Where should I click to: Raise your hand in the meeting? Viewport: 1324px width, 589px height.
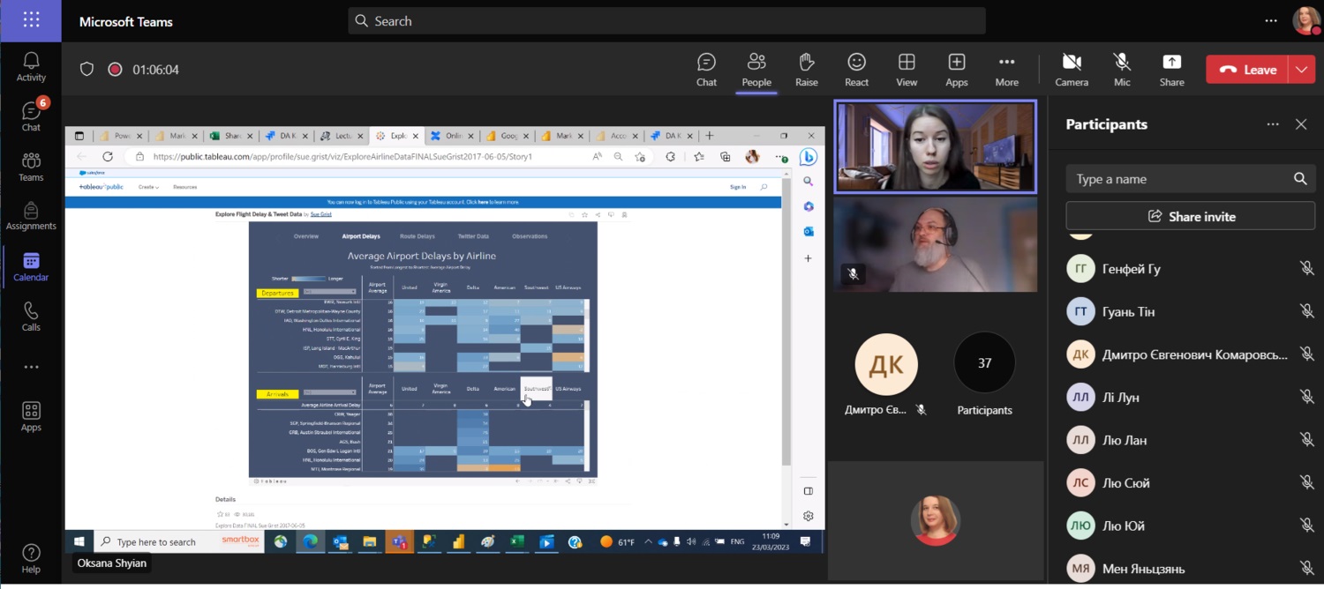click(x=806, y=69)
